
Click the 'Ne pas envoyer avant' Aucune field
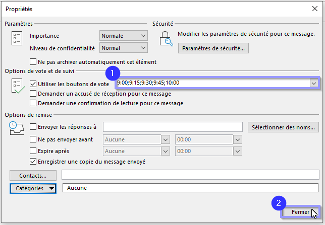point(132,139)
